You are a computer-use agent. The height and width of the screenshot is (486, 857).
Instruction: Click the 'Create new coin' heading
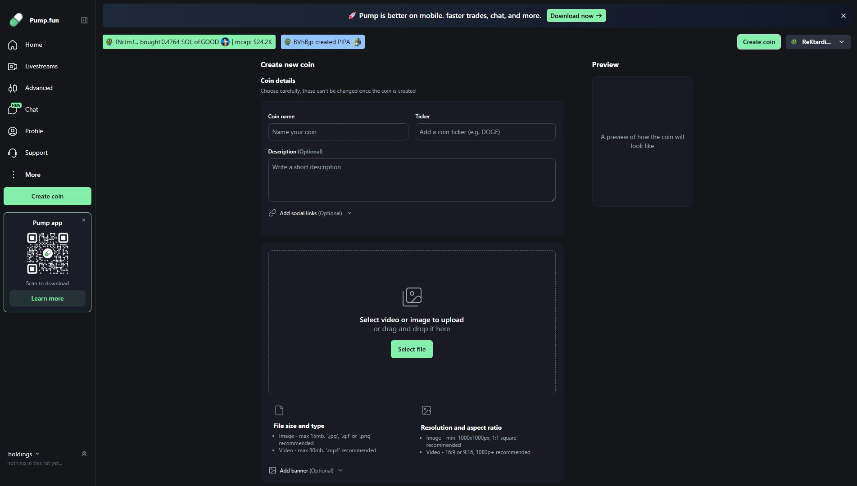pyautogui.click(x=287, y=65)
